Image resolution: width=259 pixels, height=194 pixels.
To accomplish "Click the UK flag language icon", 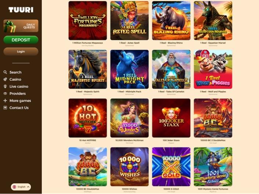I will [x=15, y=187].
